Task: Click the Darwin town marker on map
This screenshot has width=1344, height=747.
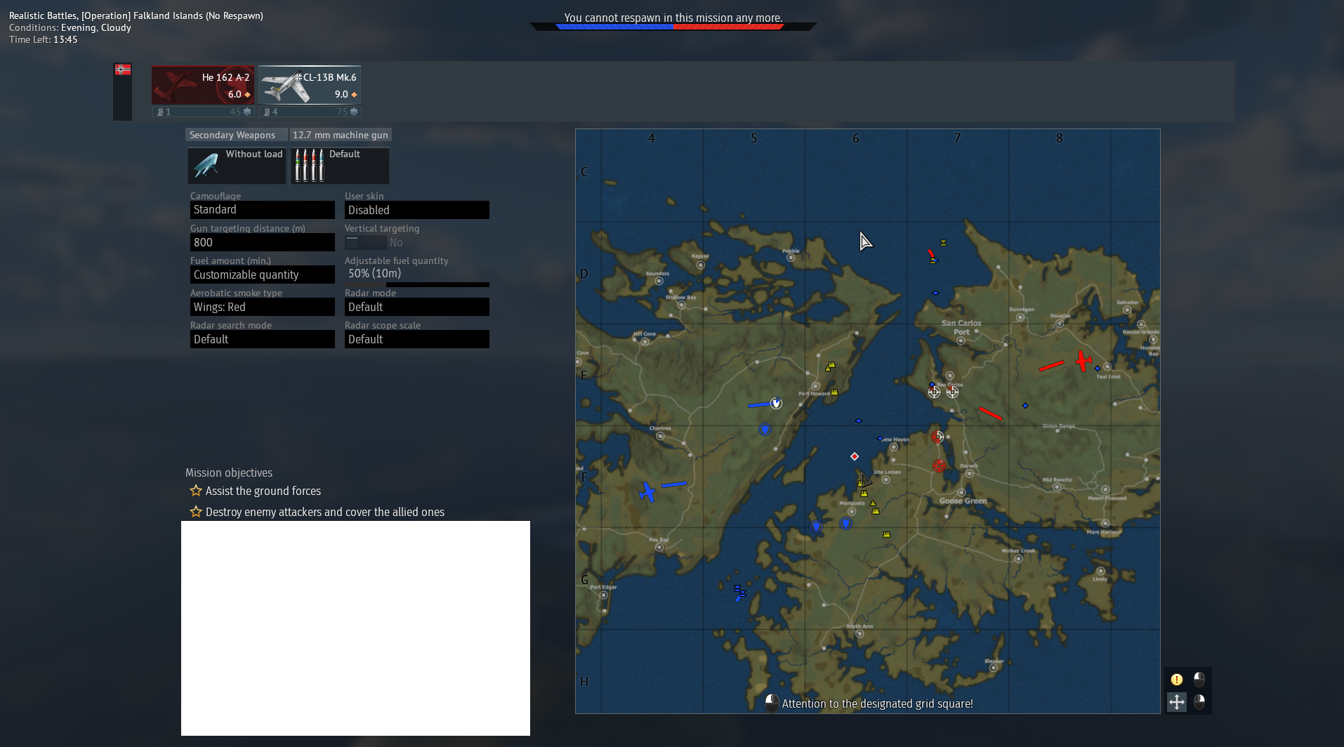Action: pyautogui.click(x=969, y=473)
